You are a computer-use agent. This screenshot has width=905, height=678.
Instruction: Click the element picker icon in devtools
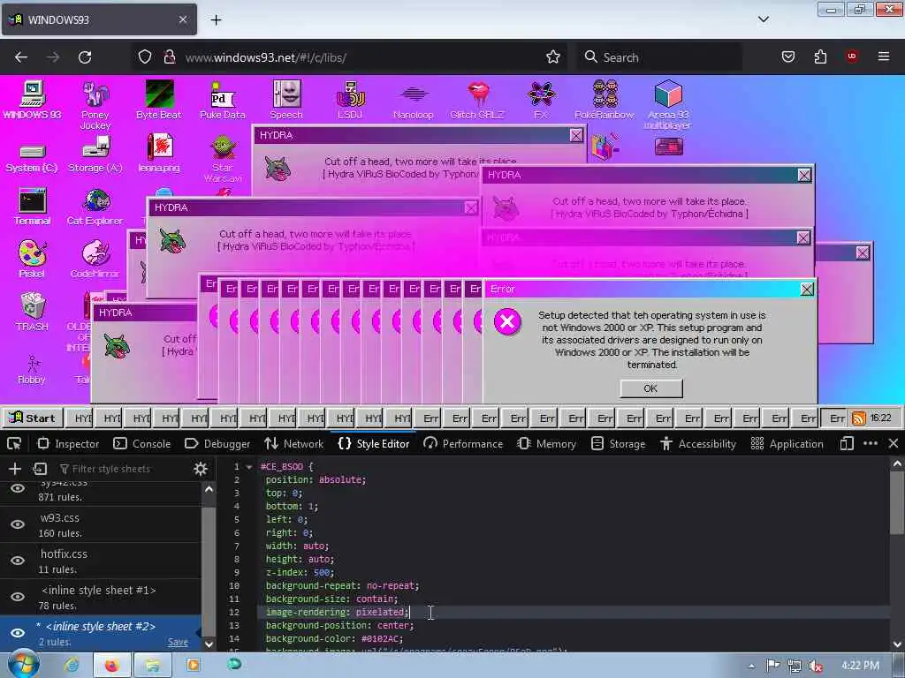14,443
